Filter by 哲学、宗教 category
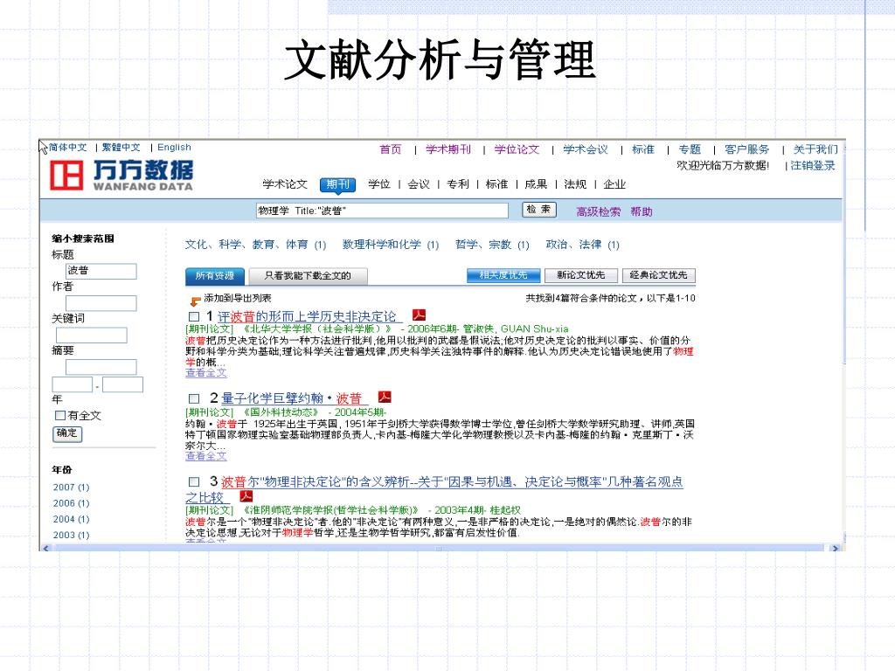Image resolution: width=895 pixels, height=671 pixels. pyautogui.click(x=492, y=245)
